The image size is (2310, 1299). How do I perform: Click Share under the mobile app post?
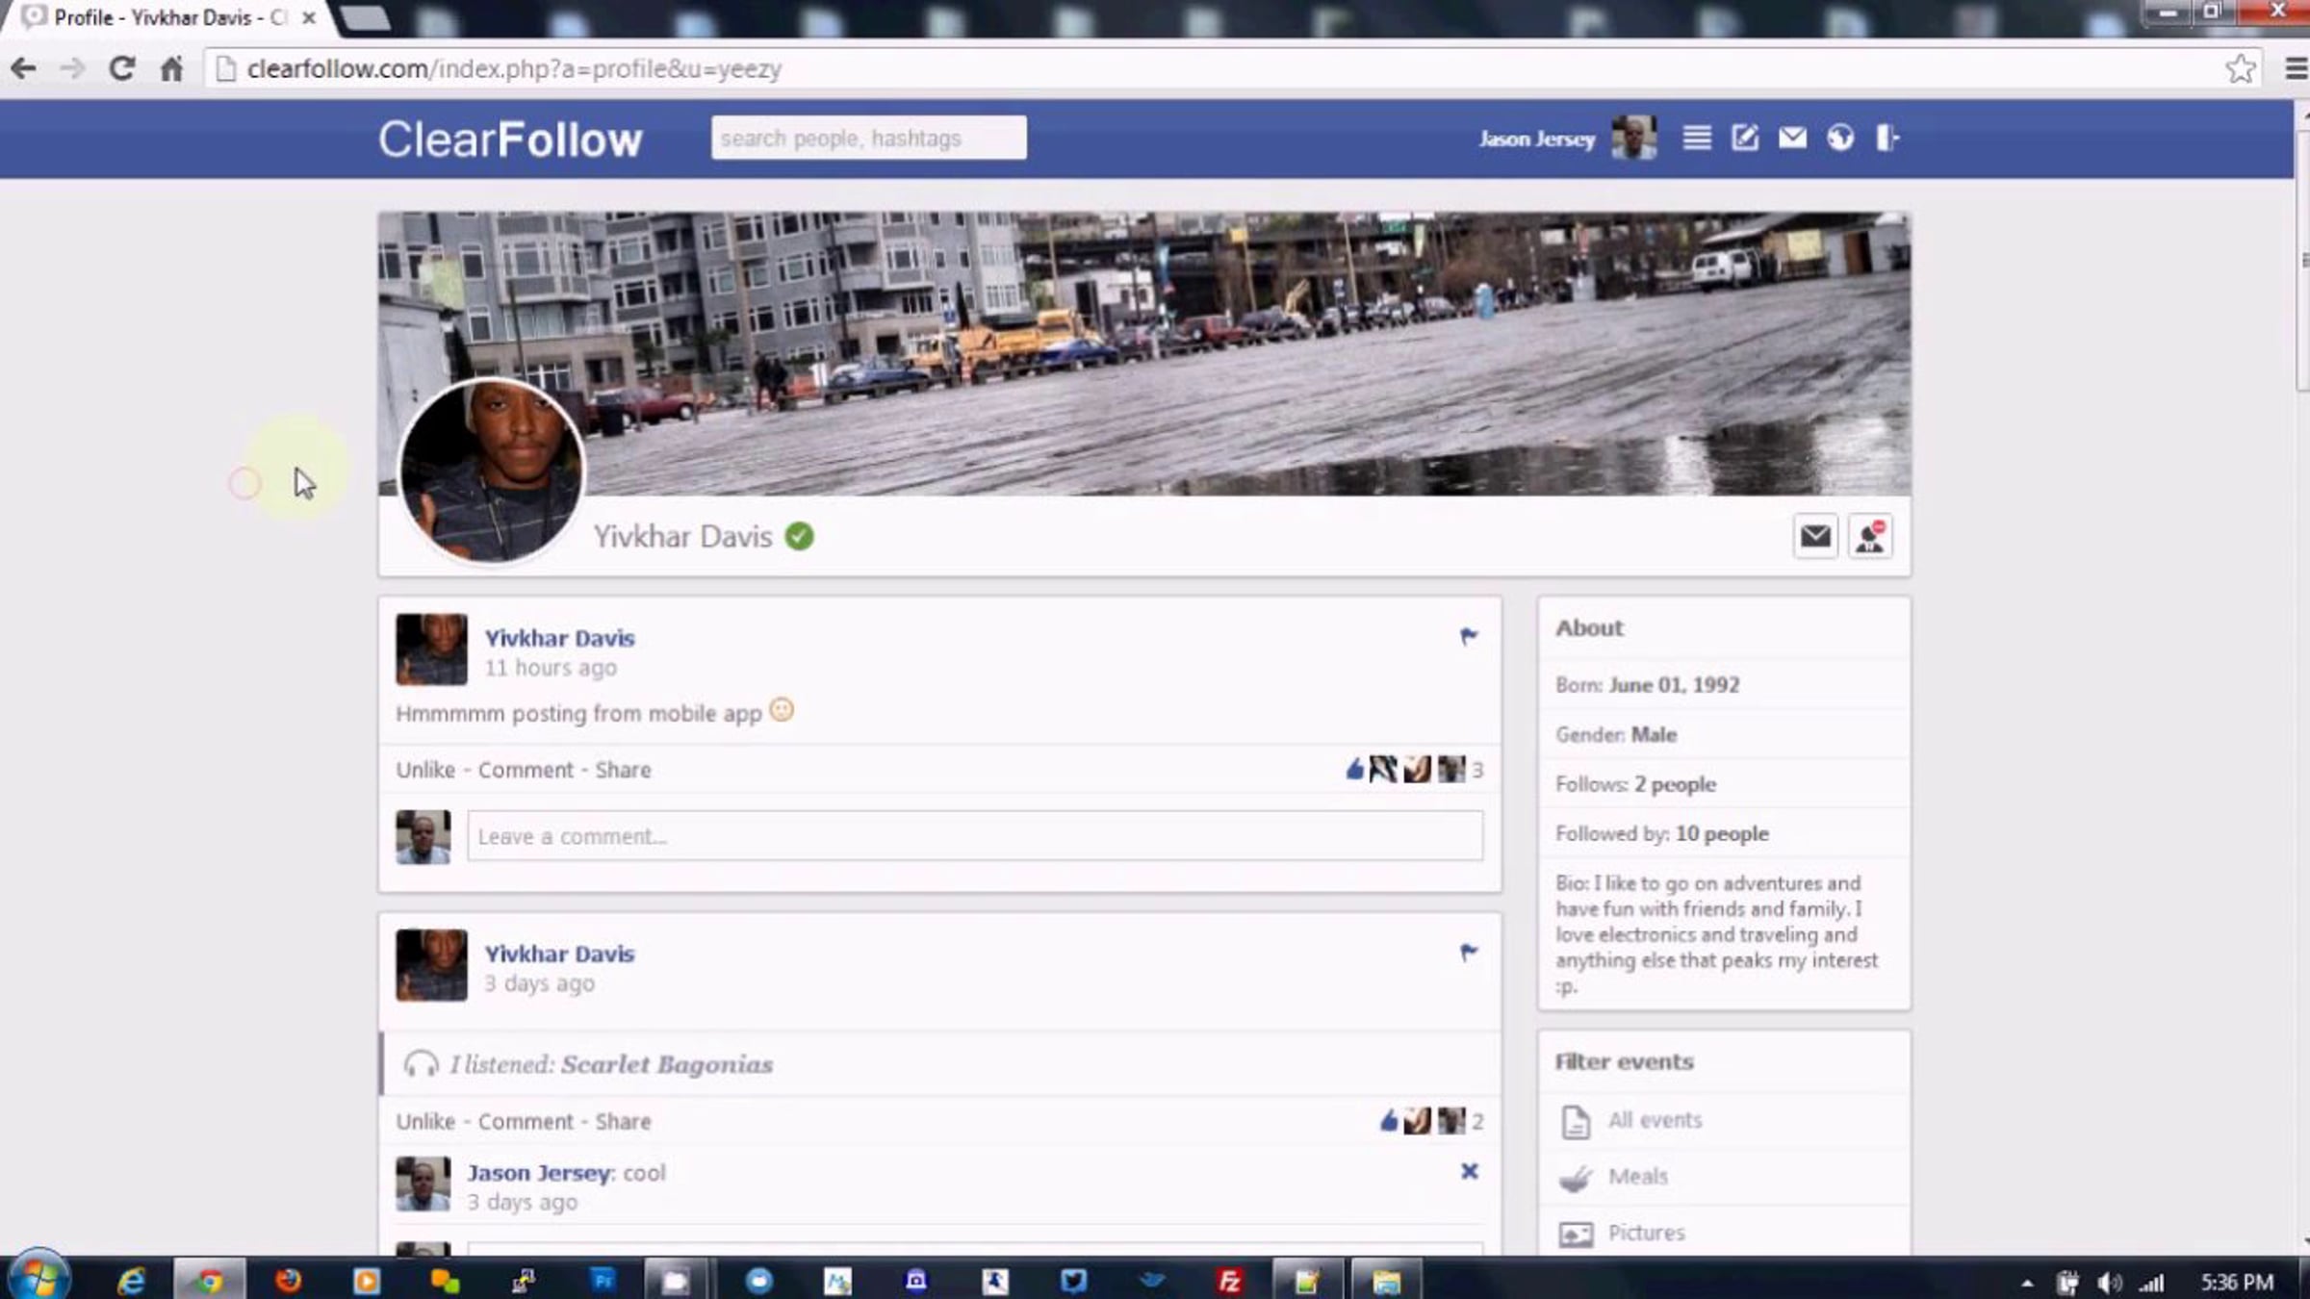623,770
